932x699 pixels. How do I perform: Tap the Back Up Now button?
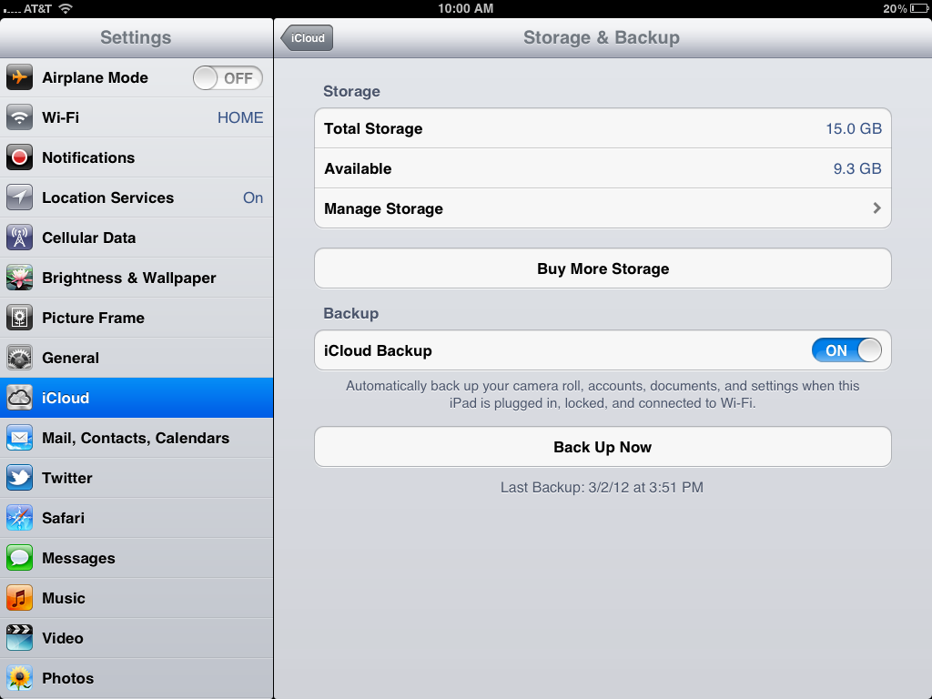pyautogui.click(x=603, y=447)
